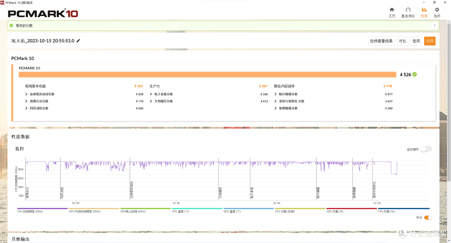Viewport: 451px width, 243px height.
Task: Click the 其他输出 section heading
Action: [x=20, y=239]
